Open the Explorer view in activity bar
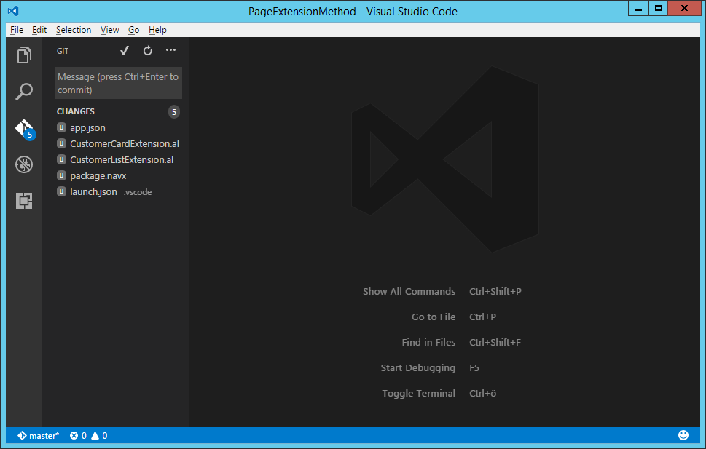Image resolution: width=706 pixels, height=449 pixels. click(x=24, y=55)
